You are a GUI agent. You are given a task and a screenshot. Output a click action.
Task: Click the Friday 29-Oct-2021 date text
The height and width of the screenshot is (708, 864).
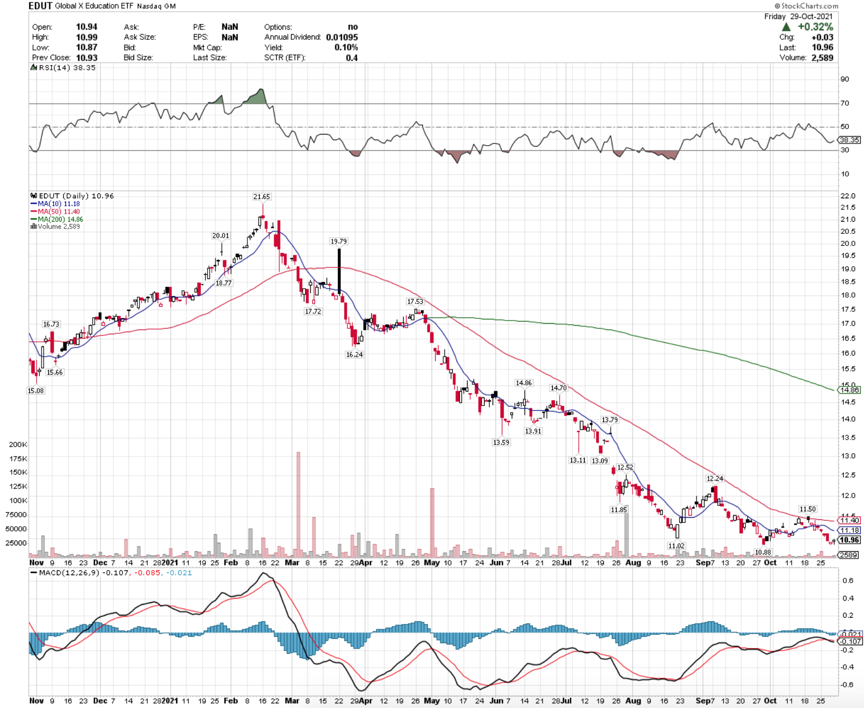click(x=799, y=16)
